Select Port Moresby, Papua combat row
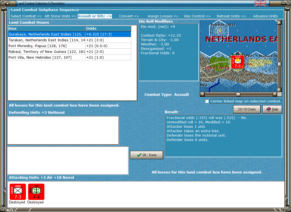 pos(69,46)
